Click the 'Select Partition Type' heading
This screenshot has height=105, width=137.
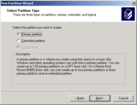(23, 11)
